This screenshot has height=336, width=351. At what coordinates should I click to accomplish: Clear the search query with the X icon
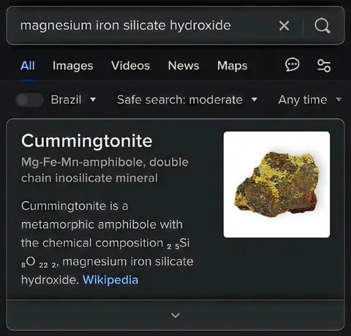284,26
